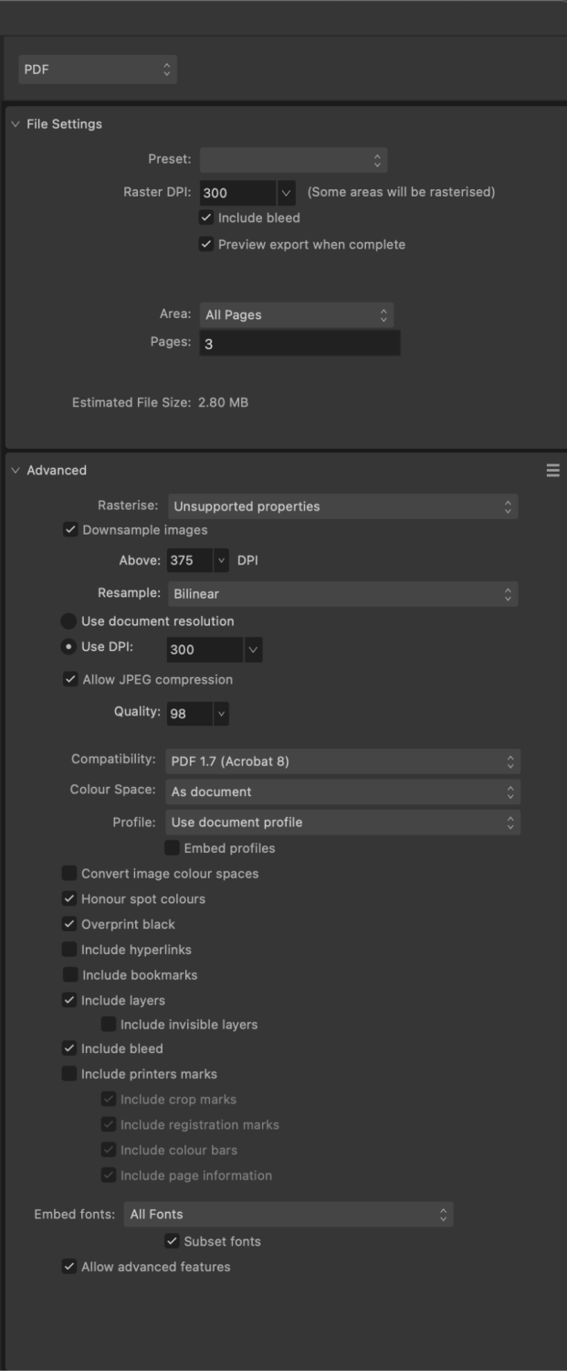Disable Downsample images
The height and width of the screenshot is (1371, 567).
(x=68, y=529)
